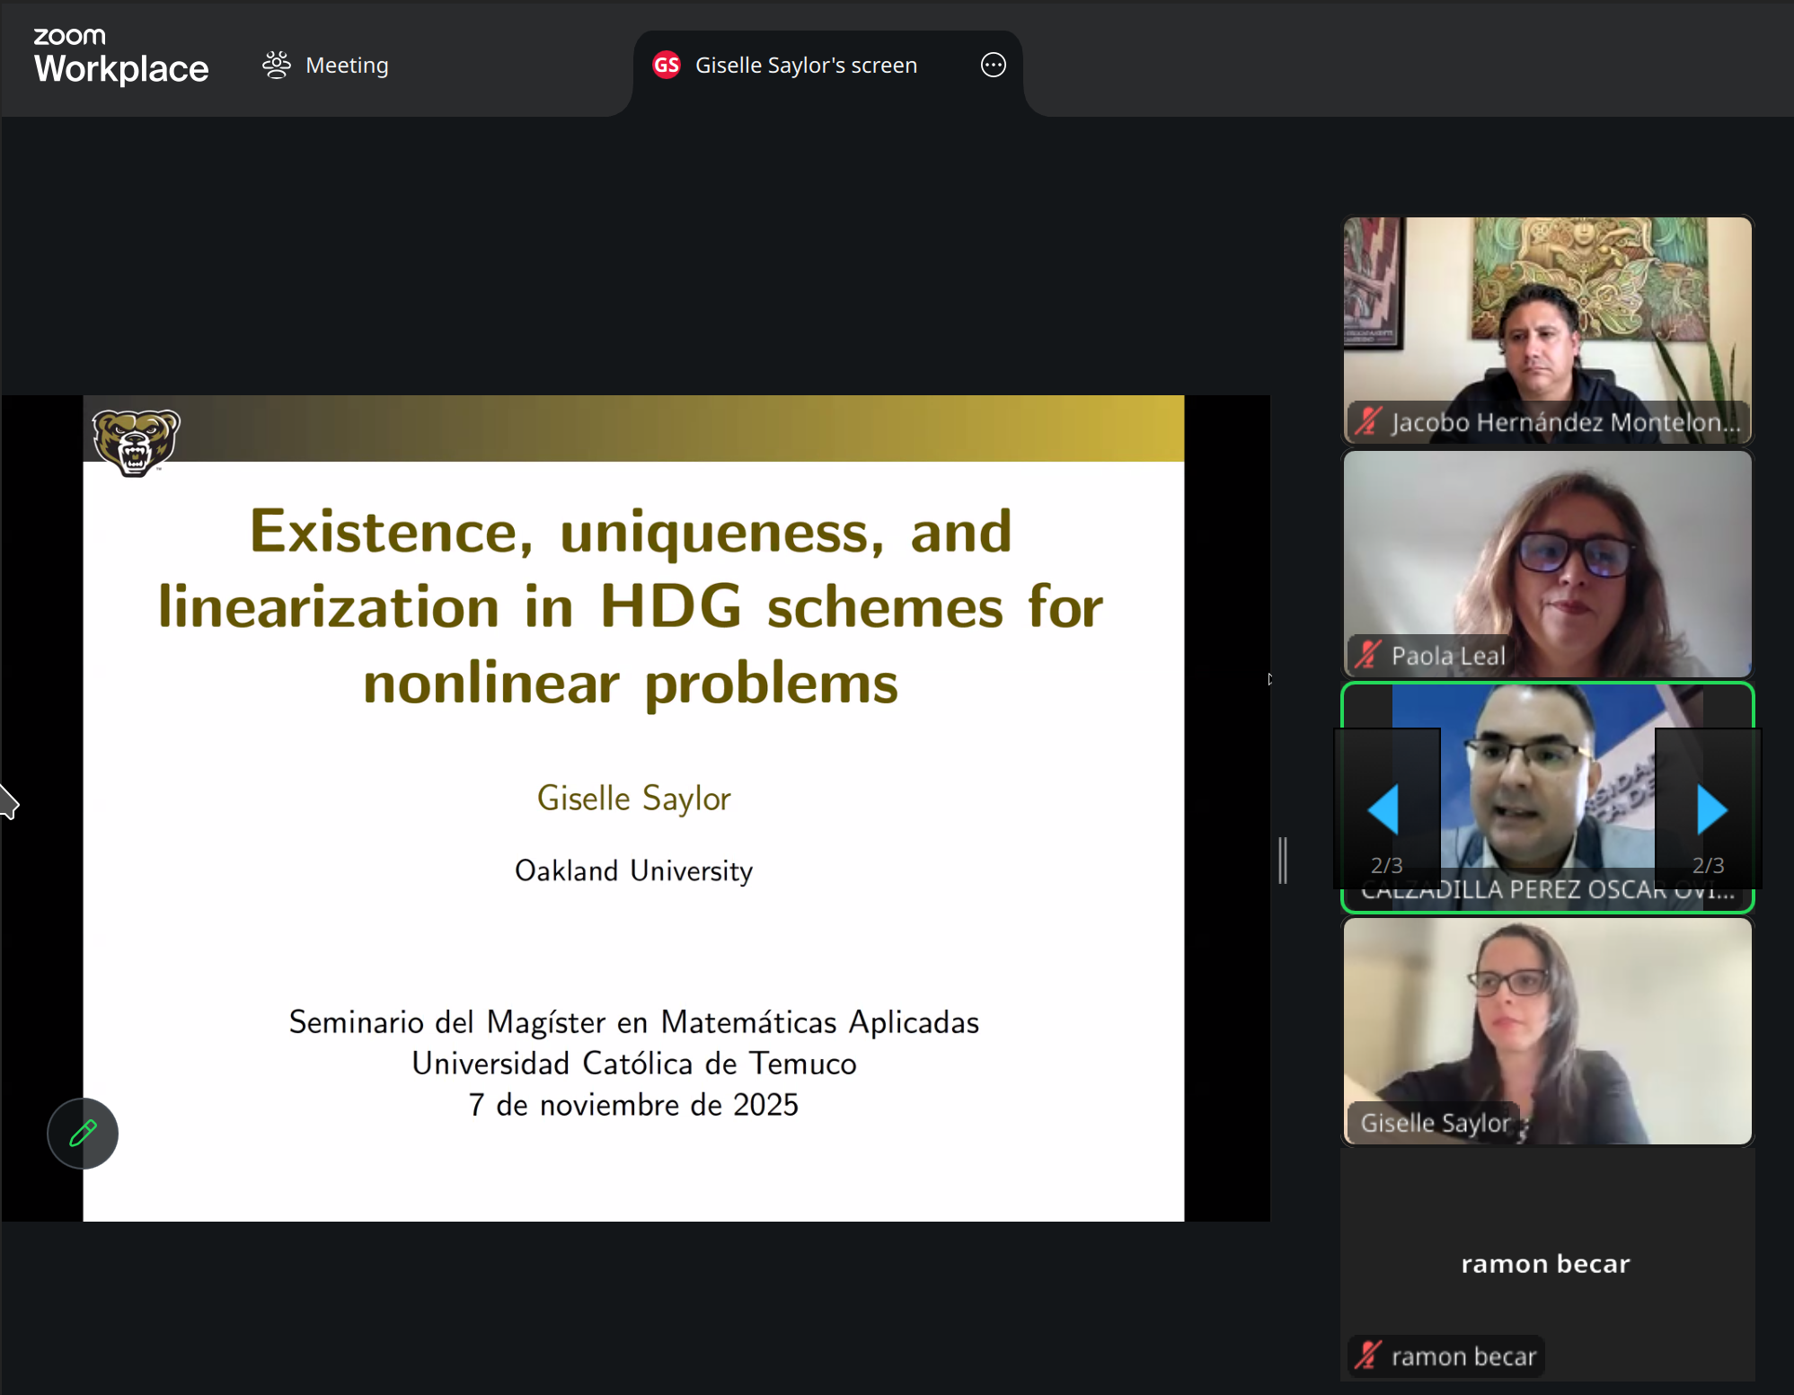Click ramon becar's muted microphone icon
Screen dimensions: 1794x1395
coord(1368,1355)
